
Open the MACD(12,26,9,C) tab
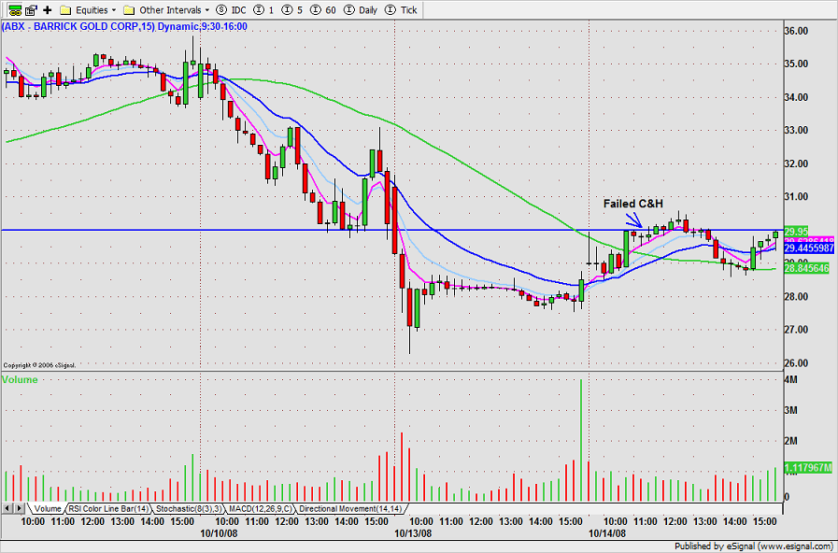(261, 509)
